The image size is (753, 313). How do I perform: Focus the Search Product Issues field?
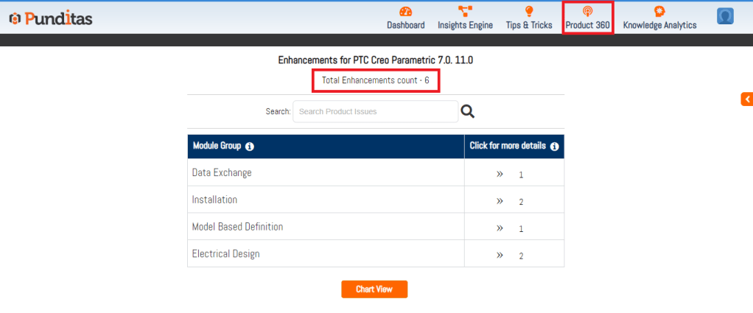click(x=375, y=112)
